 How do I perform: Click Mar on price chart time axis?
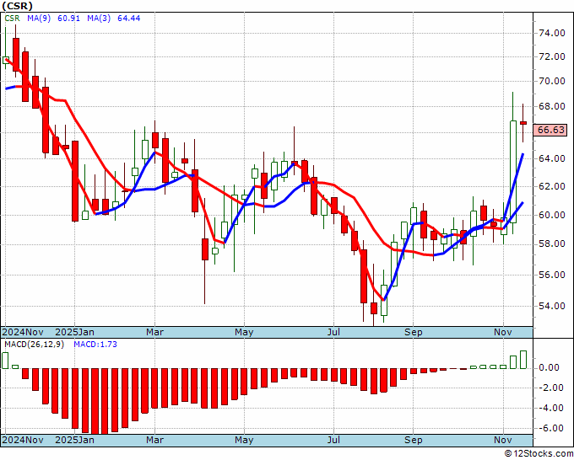154,332
